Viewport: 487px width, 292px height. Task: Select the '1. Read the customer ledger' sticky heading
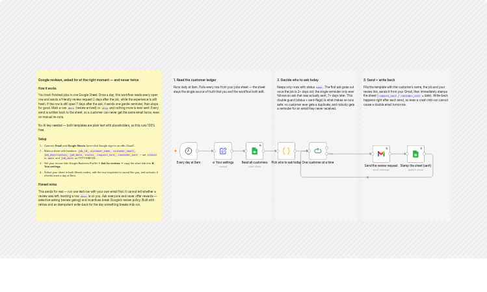195,80
